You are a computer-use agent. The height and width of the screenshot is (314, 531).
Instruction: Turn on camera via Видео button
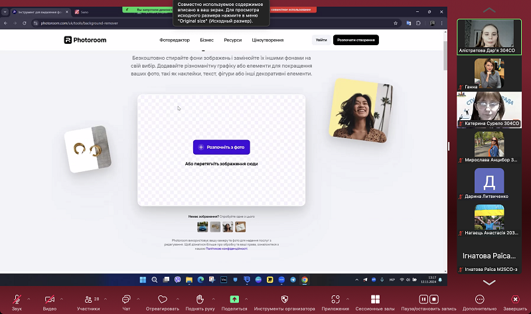[49, 302]
